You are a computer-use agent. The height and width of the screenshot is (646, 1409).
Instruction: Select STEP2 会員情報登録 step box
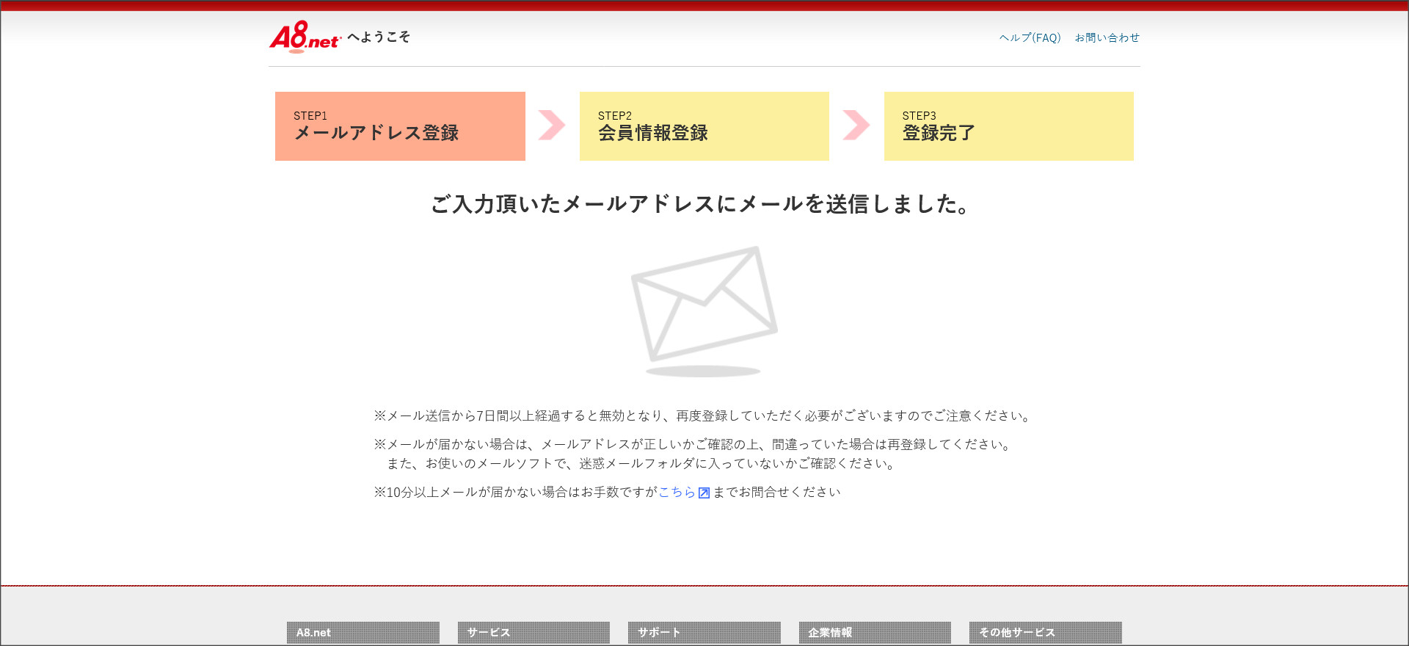(704, 126)
